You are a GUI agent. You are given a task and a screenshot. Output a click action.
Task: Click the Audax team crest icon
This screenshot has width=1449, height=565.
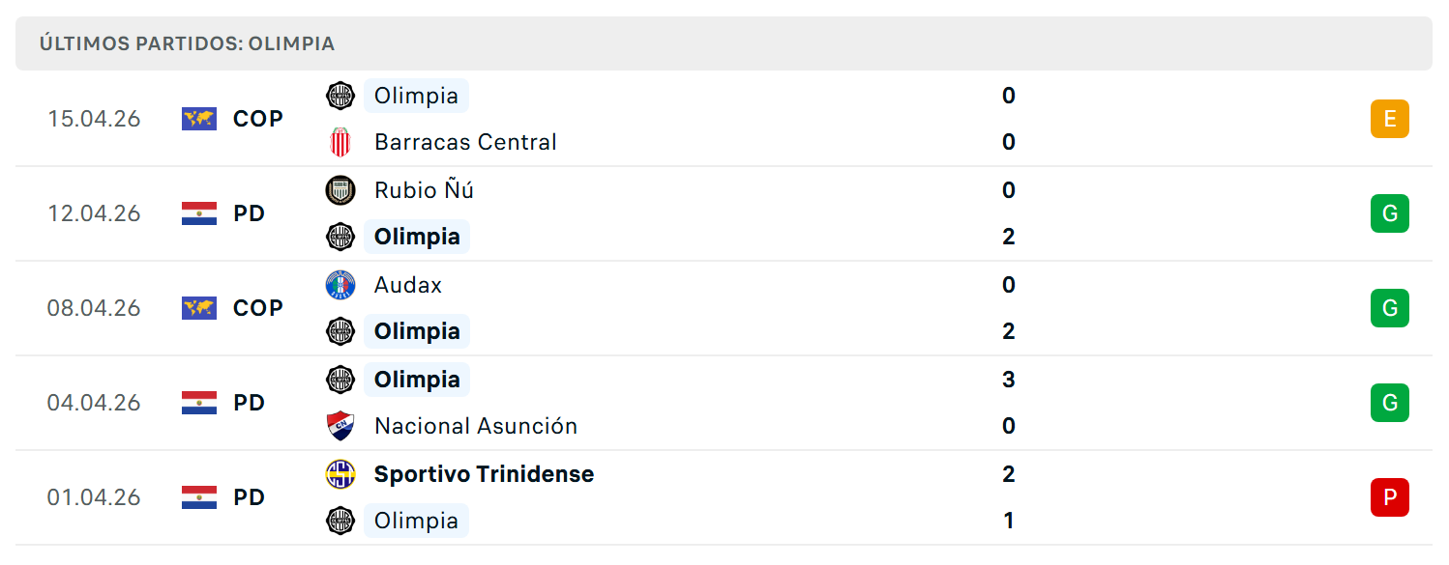point(340,285)
